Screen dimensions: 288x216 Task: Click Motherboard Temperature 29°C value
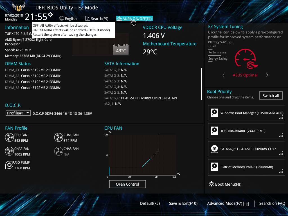(150, 52)
